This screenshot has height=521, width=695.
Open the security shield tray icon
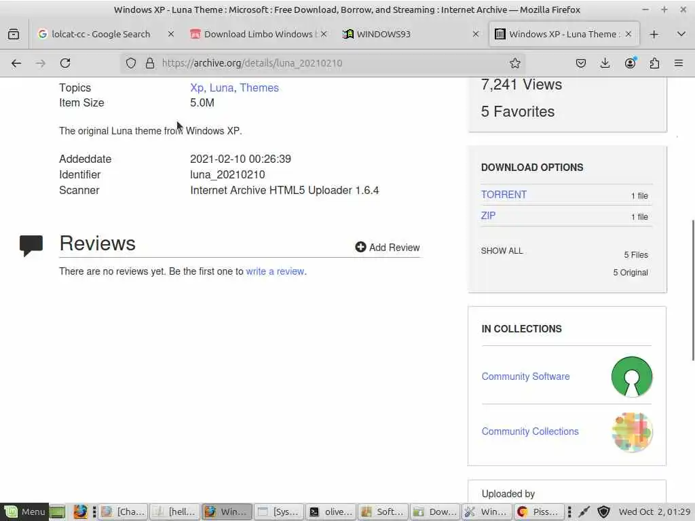603,512
